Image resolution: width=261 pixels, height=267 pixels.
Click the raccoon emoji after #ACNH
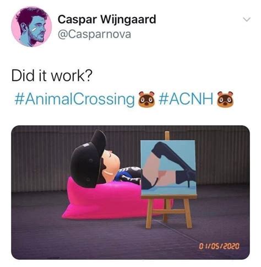(225, 99)
